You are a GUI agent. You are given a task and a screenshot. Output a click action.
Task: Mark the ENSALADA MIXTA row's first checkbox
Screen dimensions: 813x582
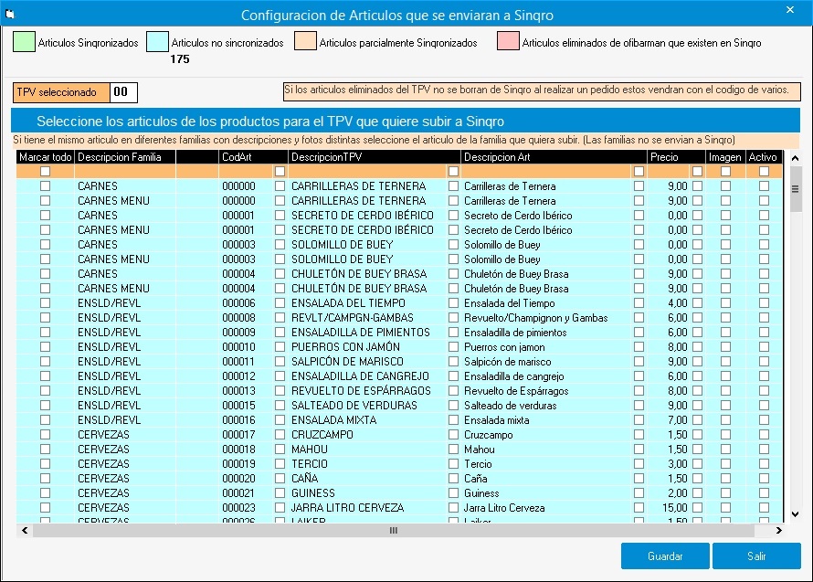point(45,420)
